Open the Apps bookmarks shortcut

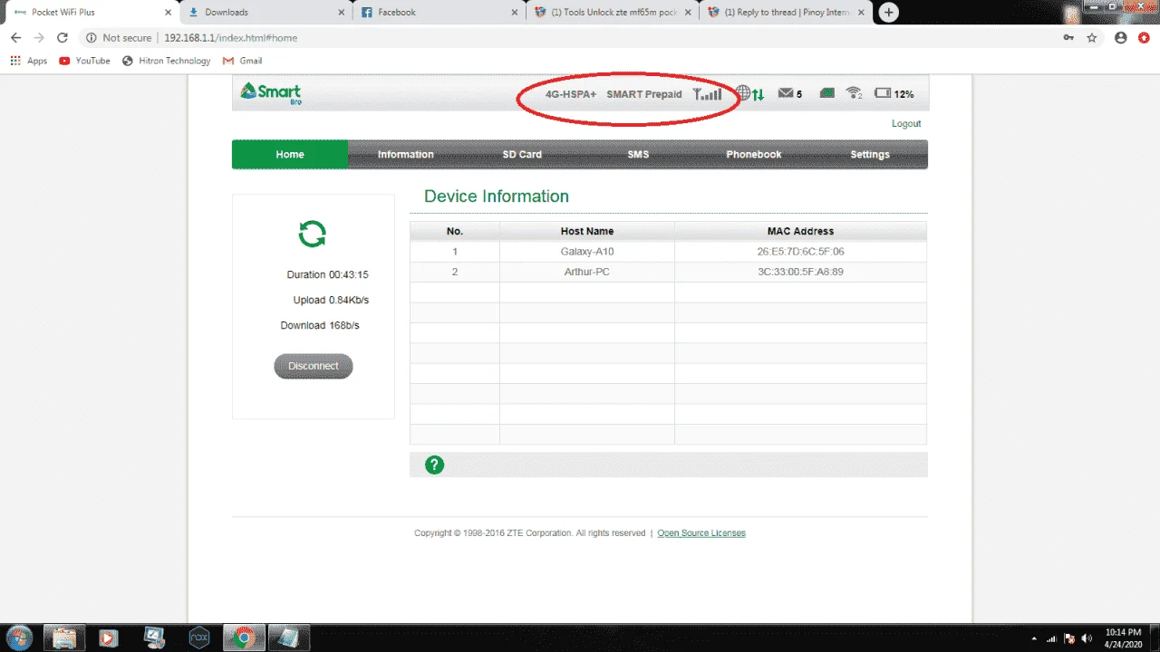point(29,61)
